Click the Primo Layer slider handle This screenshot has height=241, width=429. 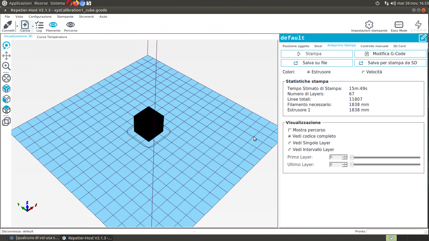(352, 157)
